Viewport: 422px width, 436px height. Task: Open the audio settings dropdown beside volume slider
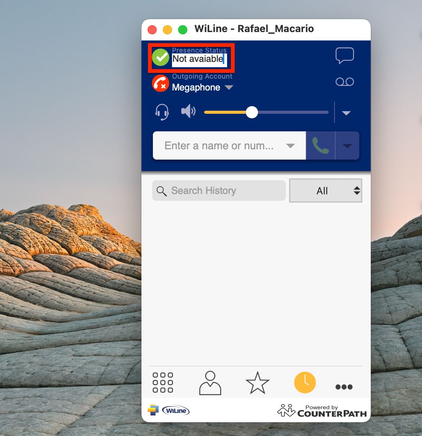(x=346, y=113)
